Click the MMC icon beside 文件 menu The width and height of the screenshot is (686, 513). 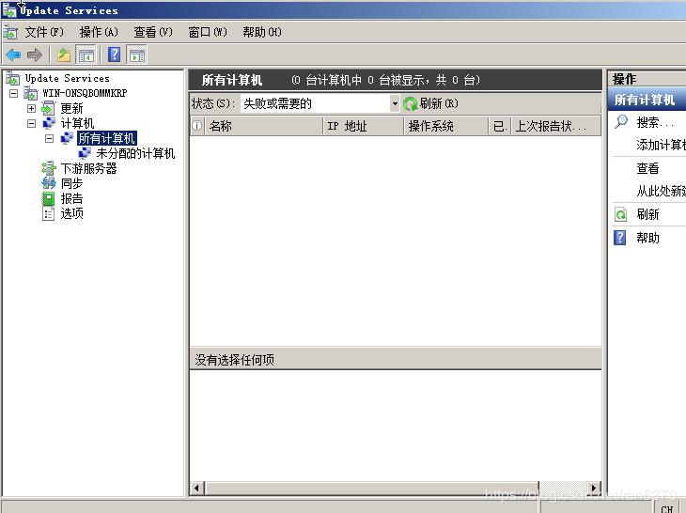coord(10,32)
